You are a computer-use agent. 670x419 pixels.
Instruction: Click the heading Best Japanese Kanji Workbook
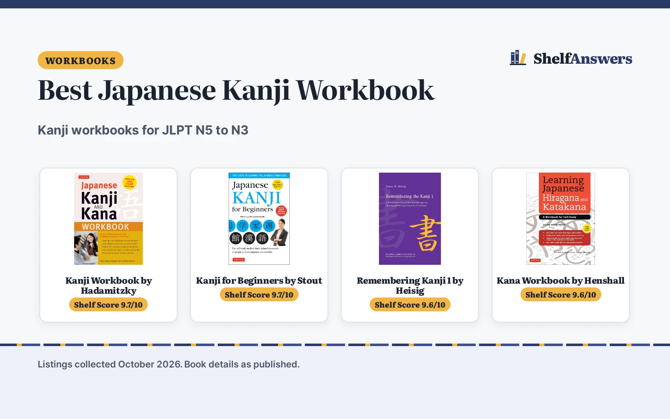point(236,90)
